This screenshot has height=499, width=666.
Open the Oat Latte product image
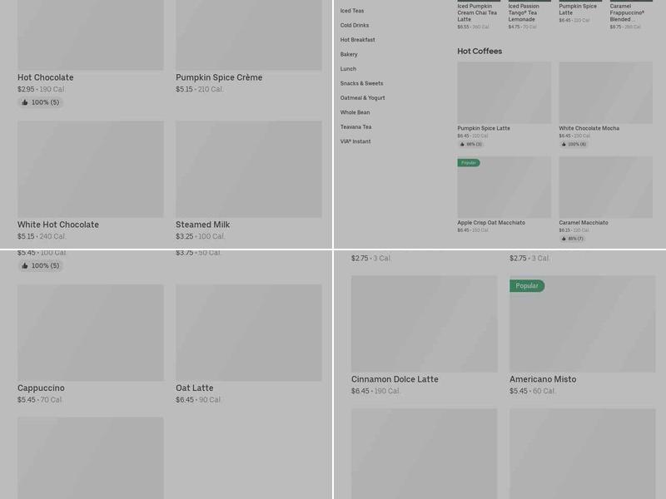(x=249, y=333)
